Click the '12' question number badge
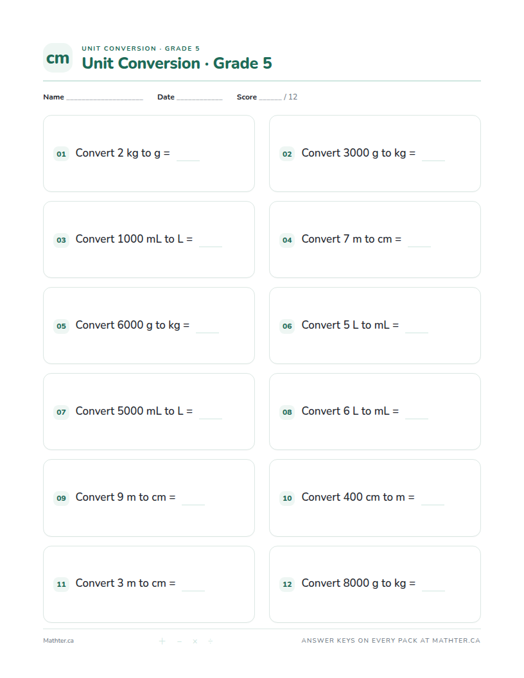This screenshot has height=678, width=524. pos(287,584)
